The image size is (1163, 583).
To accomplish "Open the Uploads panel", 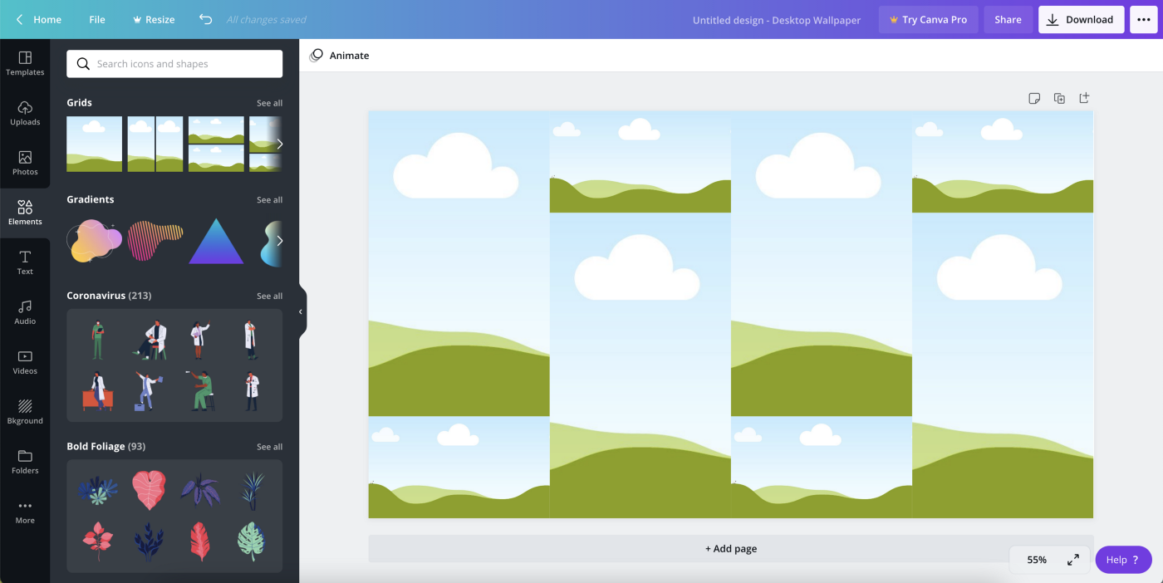I will [x=25, y=113].
